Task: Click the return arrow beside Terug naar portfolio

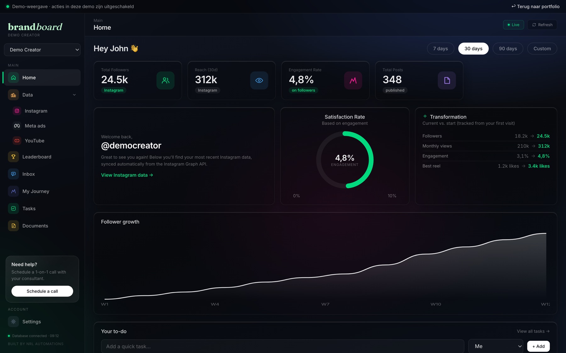Action: (513, 6)
